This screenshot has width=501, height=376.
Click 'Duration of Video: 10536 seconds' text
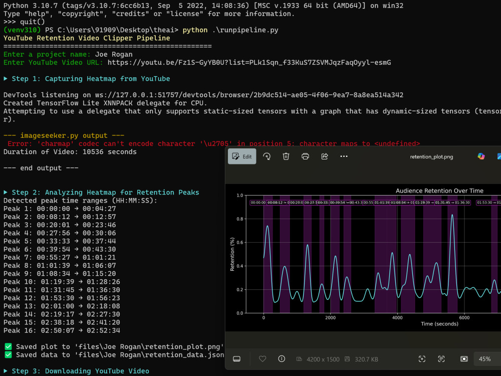click(70, 152)
